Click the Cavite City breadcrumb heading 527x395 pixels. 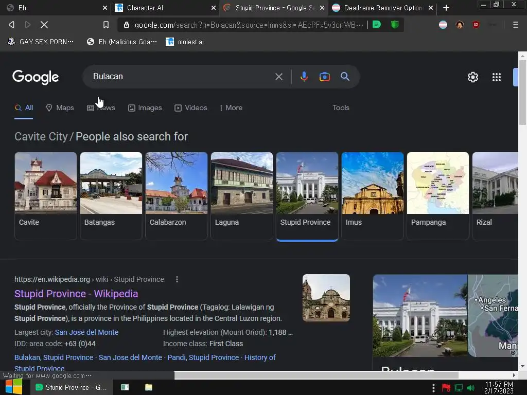[x=41, y=137]
